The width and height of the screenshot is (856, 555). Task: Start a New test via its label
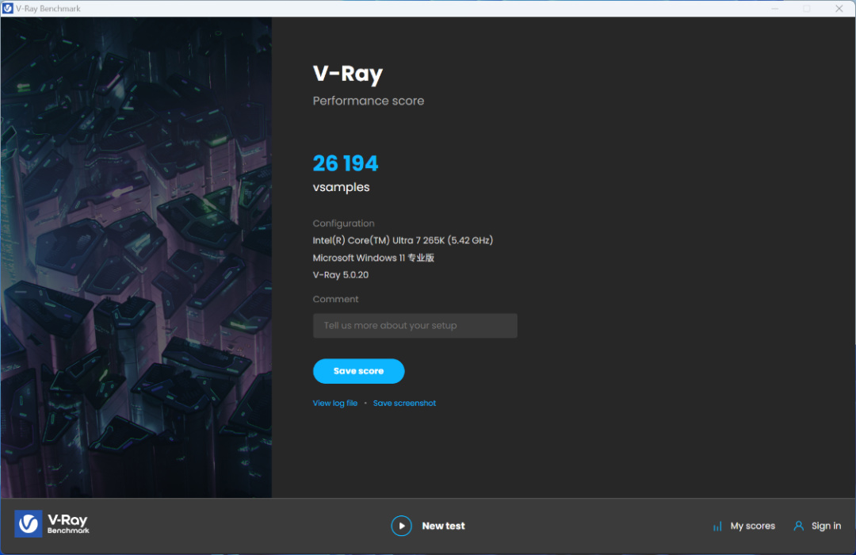click(x=443, y=526)
